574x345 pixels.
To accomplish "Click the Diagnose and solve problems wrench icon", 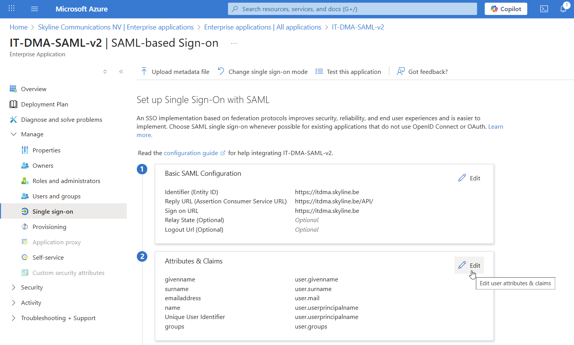I will pyautogui.click(x=13, y=119).
